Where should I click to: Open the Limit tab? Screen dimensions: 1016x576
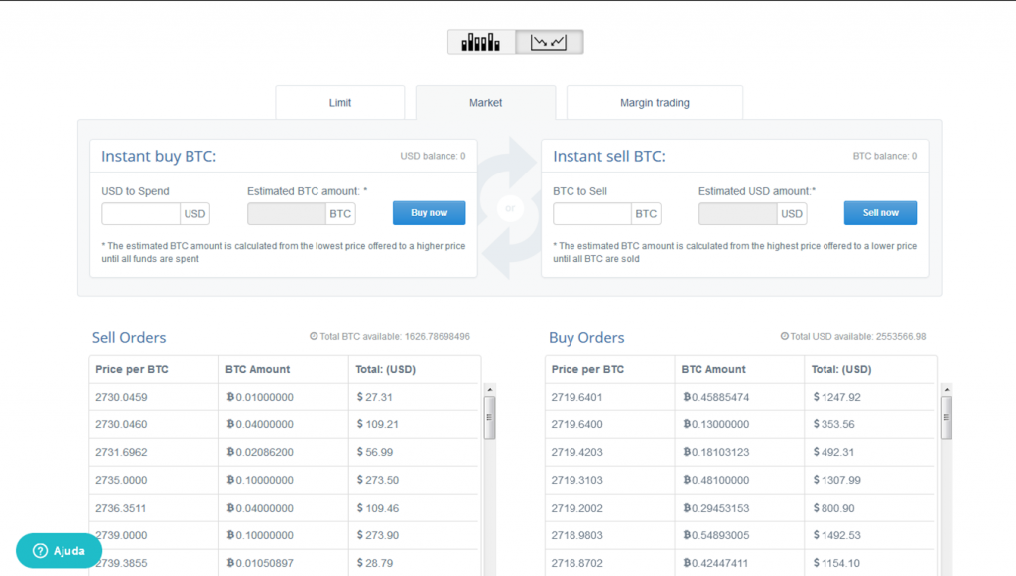pyautogui.click(x=340, y=103)
